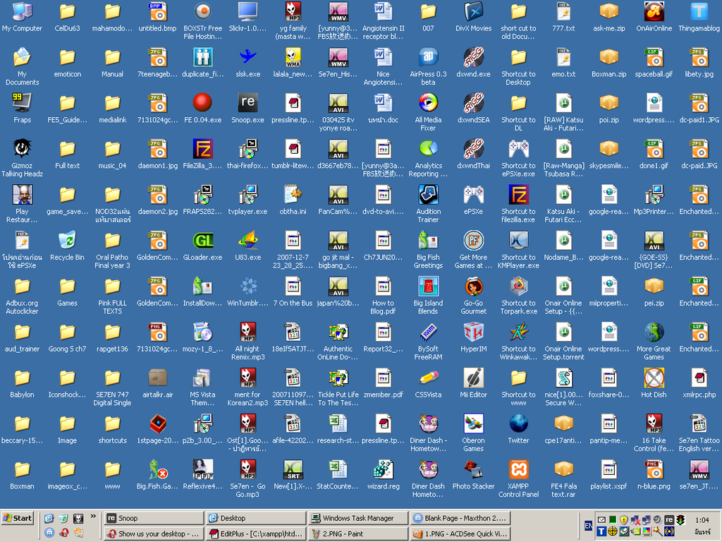The width and height of the screenshot is (722, 542).
Task: Open the Gizmoz Talking Headz icon
Action: [x=22, y=150]
